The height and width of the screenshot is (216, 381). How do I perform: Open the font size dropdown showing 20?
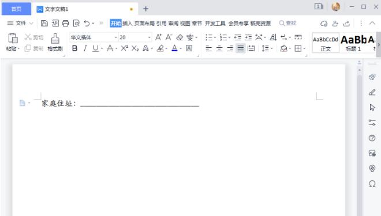(135, 37)
